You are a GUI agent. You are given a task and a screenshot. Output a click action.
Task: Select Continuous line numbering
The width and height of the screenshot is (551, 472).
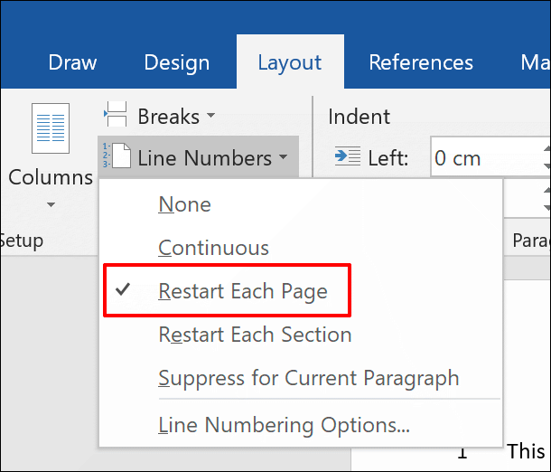tap(213, 248)
